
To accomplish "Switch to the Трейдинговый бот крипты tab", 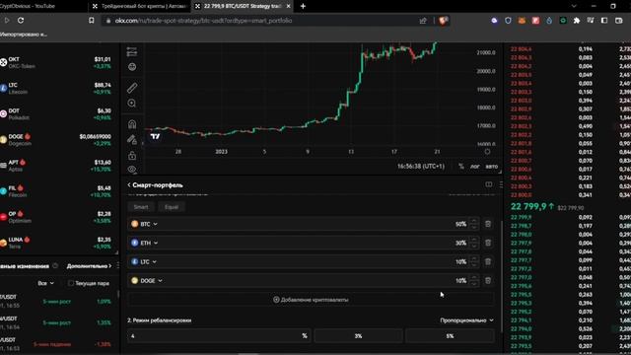I will (x=139, y=6).
